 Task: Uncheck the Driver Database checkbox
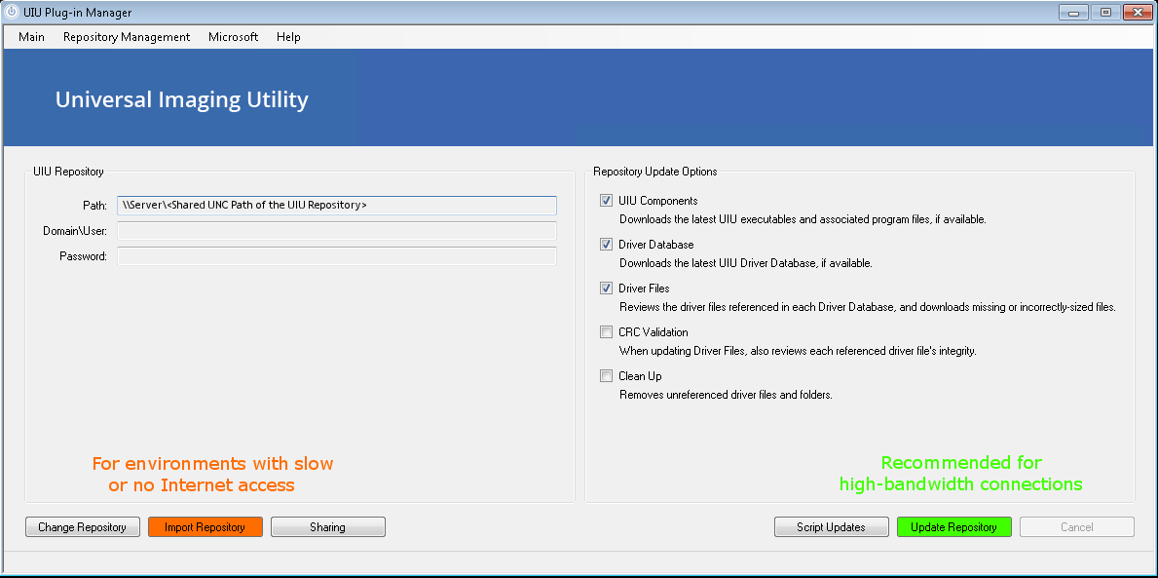[x=607, y=244]
